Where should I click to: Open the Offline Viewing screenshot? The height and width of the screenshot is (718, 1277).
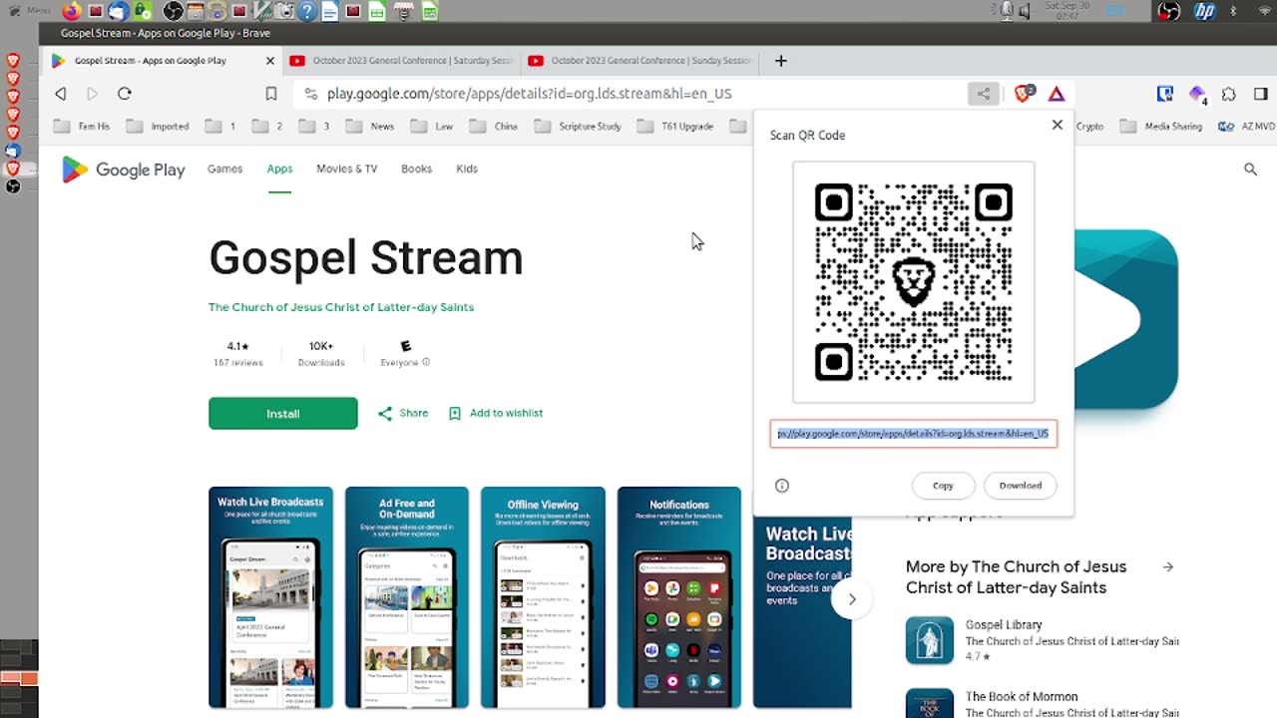pyautogui.click(x=543, y=597)
